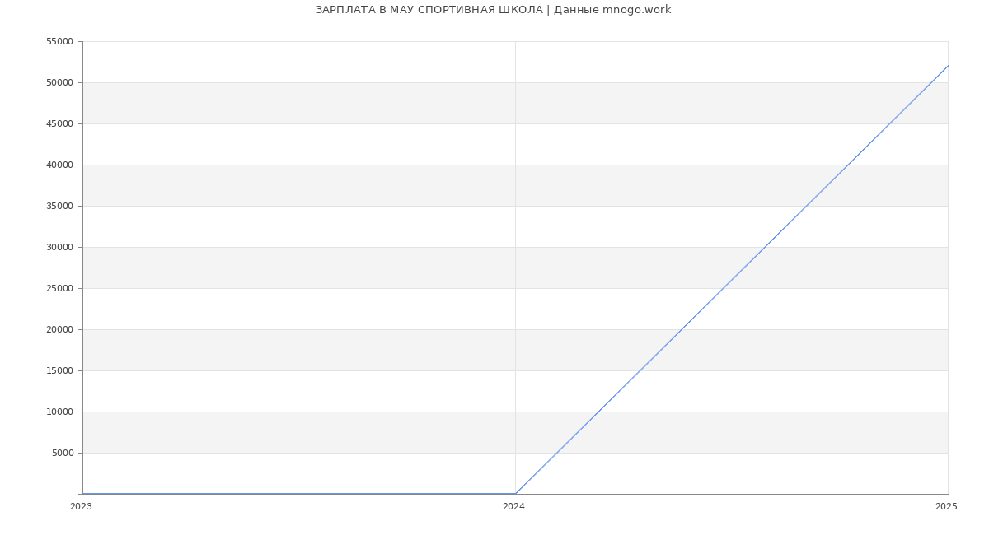Click the 15000 y-axis label

(59, 370)
